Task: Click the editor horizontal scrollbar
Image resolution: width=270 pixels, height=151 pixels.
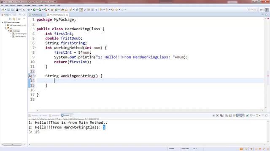Action: coord(150,110)
